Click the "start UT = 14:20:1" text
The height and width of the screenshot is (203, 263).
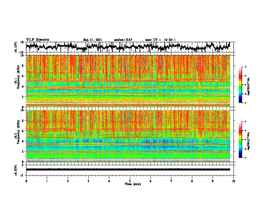(160, 40)
